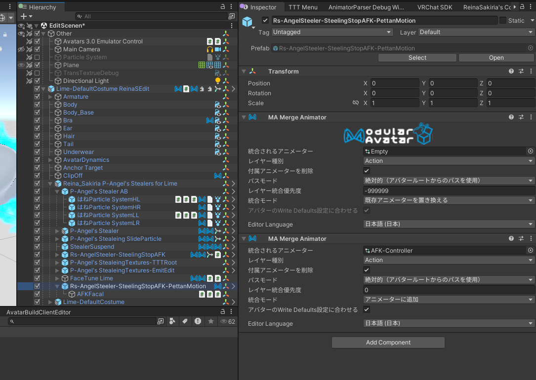Click the Main Camera audio listener icon
Viewport: 536px width, 380px height.
210,49
